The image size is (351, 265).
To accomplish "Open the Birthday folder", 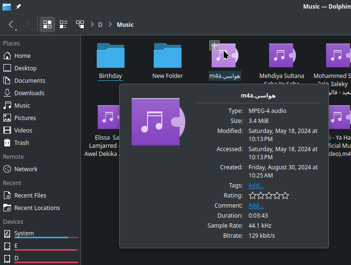I will point(111,55).
